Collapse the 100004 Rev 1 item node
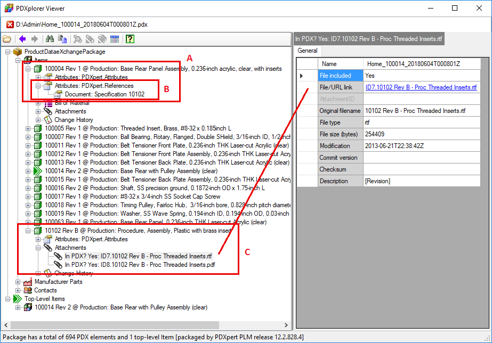 [28, 69]
